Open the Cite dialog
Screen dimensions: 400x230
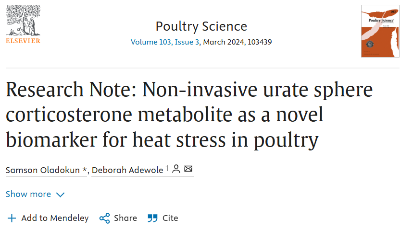pos(163,218)
